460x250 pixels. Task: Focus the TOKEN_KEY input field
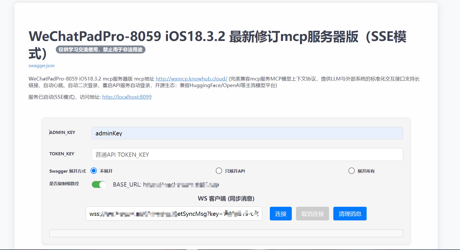[247, 155]
